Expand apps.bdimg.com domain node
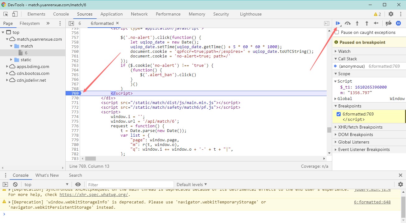 (x=7, y=66)
